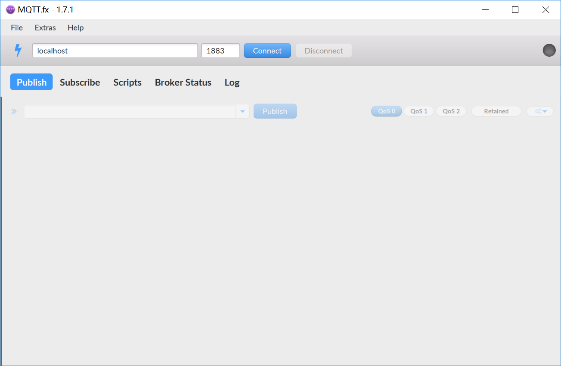Toggle the Retained message option
This screenshot has height=366, width=561.
496,111
